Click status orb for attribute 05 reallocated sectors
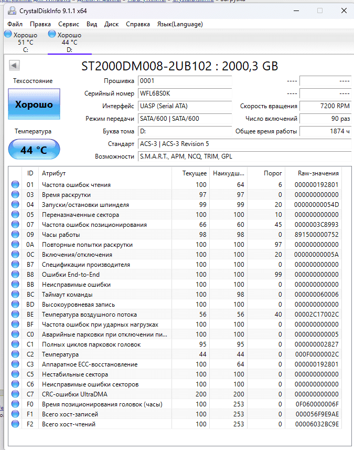The height and width of the screenshot is (450, 354). (15, 215)
